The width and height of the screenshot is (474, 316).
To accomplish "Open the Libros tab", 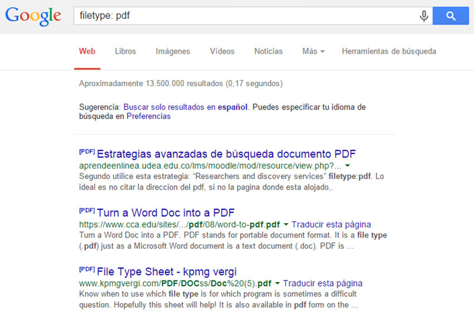I will point(125,51).
